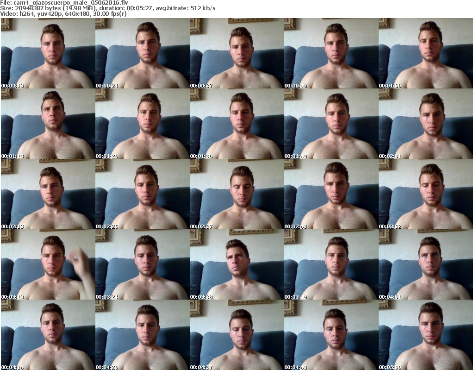Choose the 00:03:49 frame
This screenshot has height=370, width=474.
click(331, 265)
